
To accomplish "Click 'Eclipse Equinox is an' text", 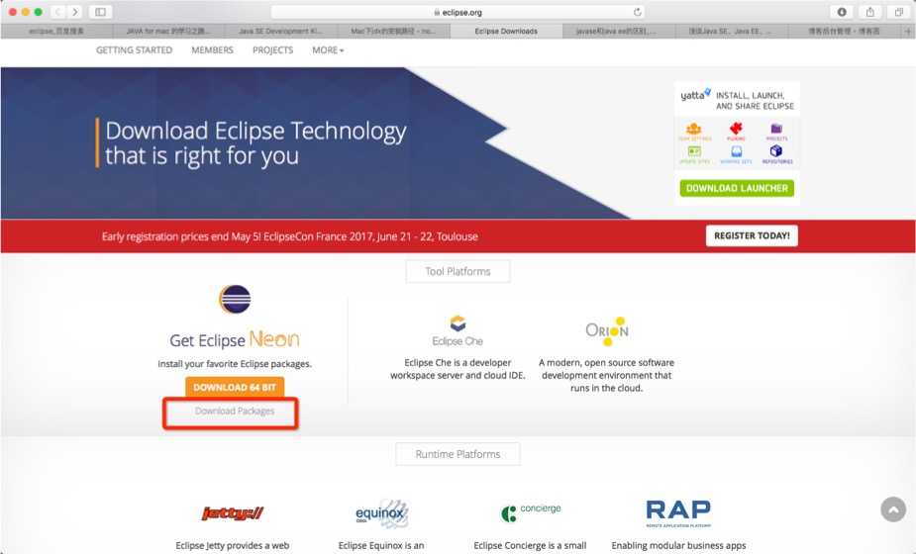I will click(381, 545).
